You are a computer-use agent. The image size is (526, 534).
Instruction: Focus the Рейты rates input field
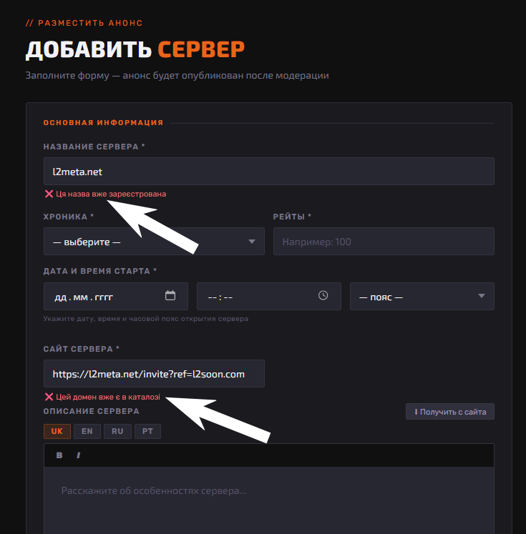coord(384,242)
